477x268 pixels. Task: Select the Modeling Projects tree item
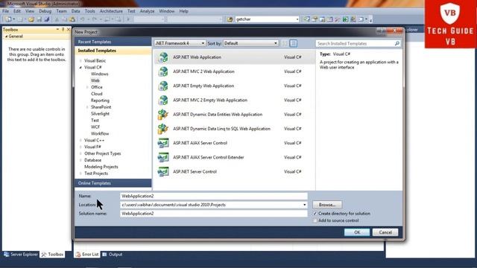(101, 167)
